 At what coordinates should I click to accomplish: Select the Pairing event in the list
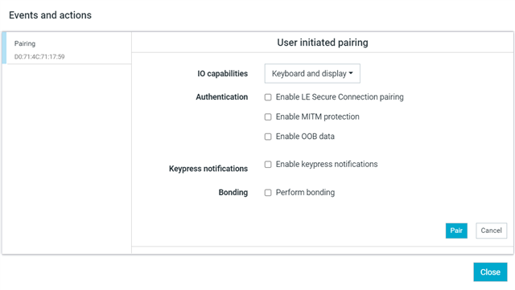pyautogui.click(x=67, y=48)
